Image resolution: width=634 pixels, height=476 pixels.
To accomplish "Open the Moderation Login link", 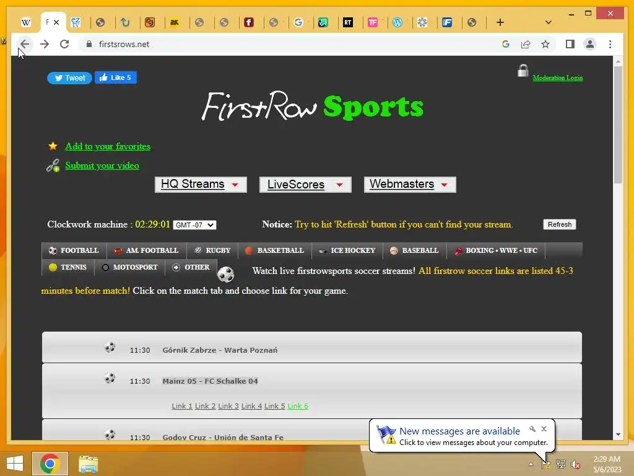I will point(558,77).
